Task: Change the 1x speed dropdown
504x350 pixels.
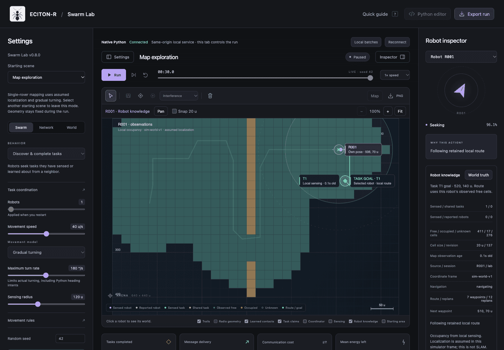Action: point(395,75)
